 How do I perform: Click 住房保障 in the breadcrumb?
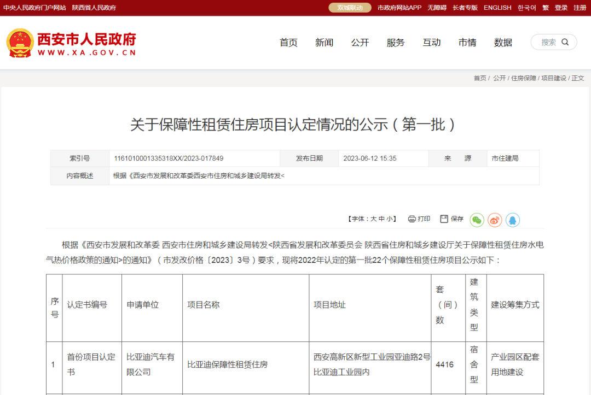[523, 78]
